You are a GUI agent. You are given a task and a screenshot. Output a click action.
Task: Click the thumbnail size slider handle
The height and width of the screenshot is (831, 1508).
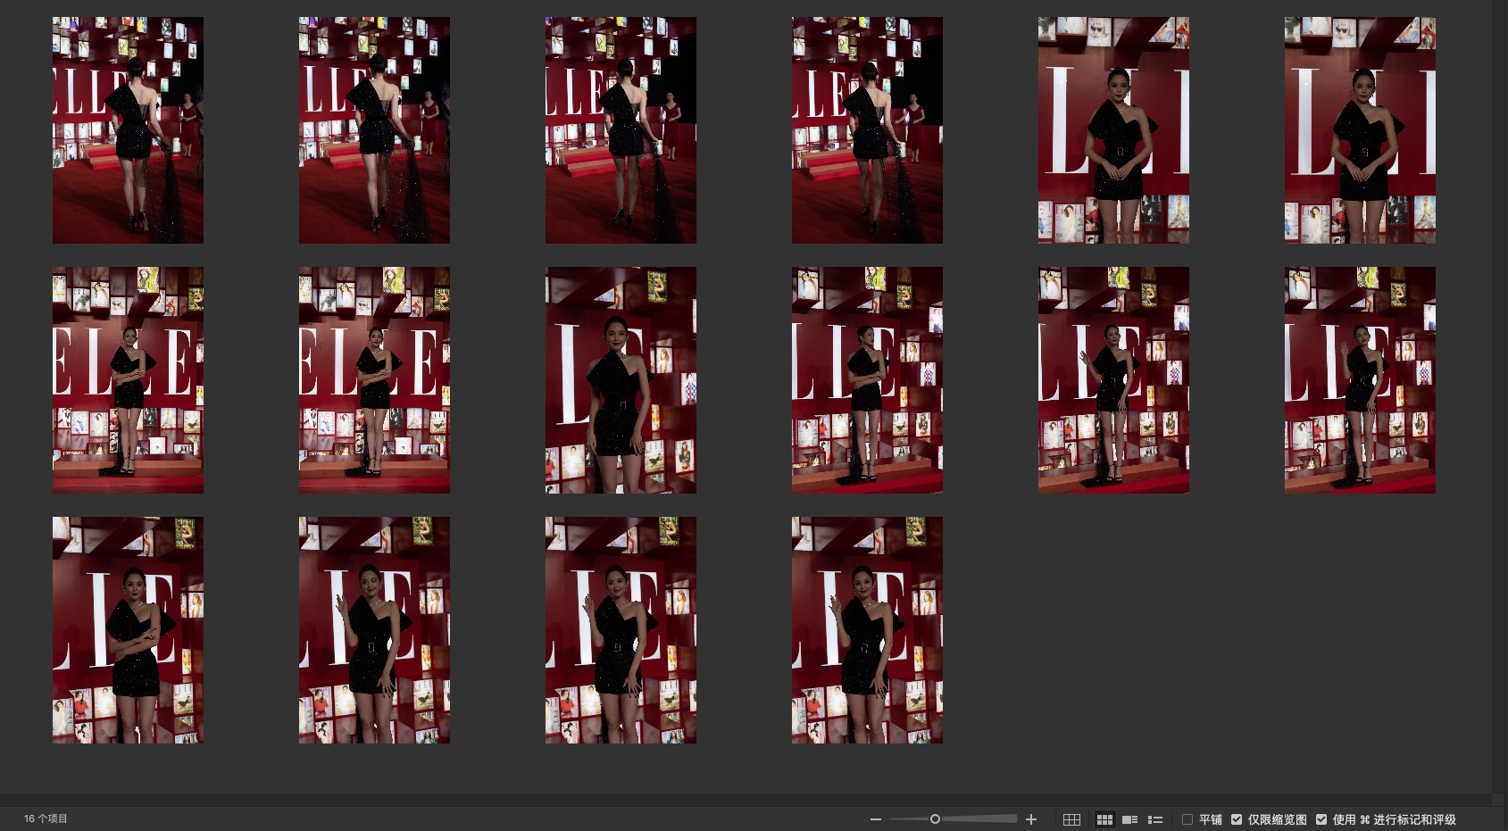(x=935, y=819)
